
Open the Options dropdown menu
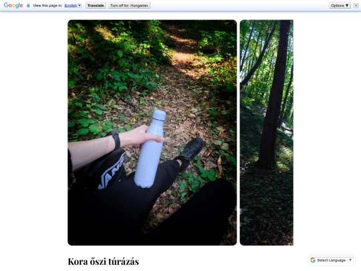[340, 5]
